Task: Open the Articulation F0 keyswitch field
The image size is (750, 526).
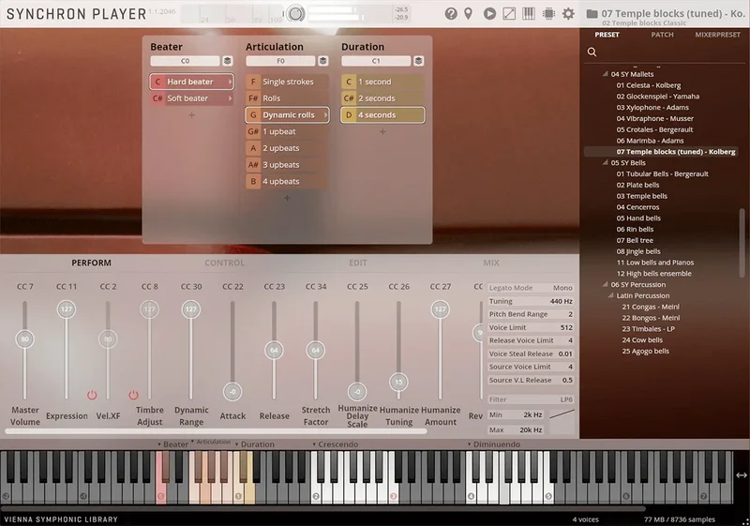Action: (x=280, y=61)
